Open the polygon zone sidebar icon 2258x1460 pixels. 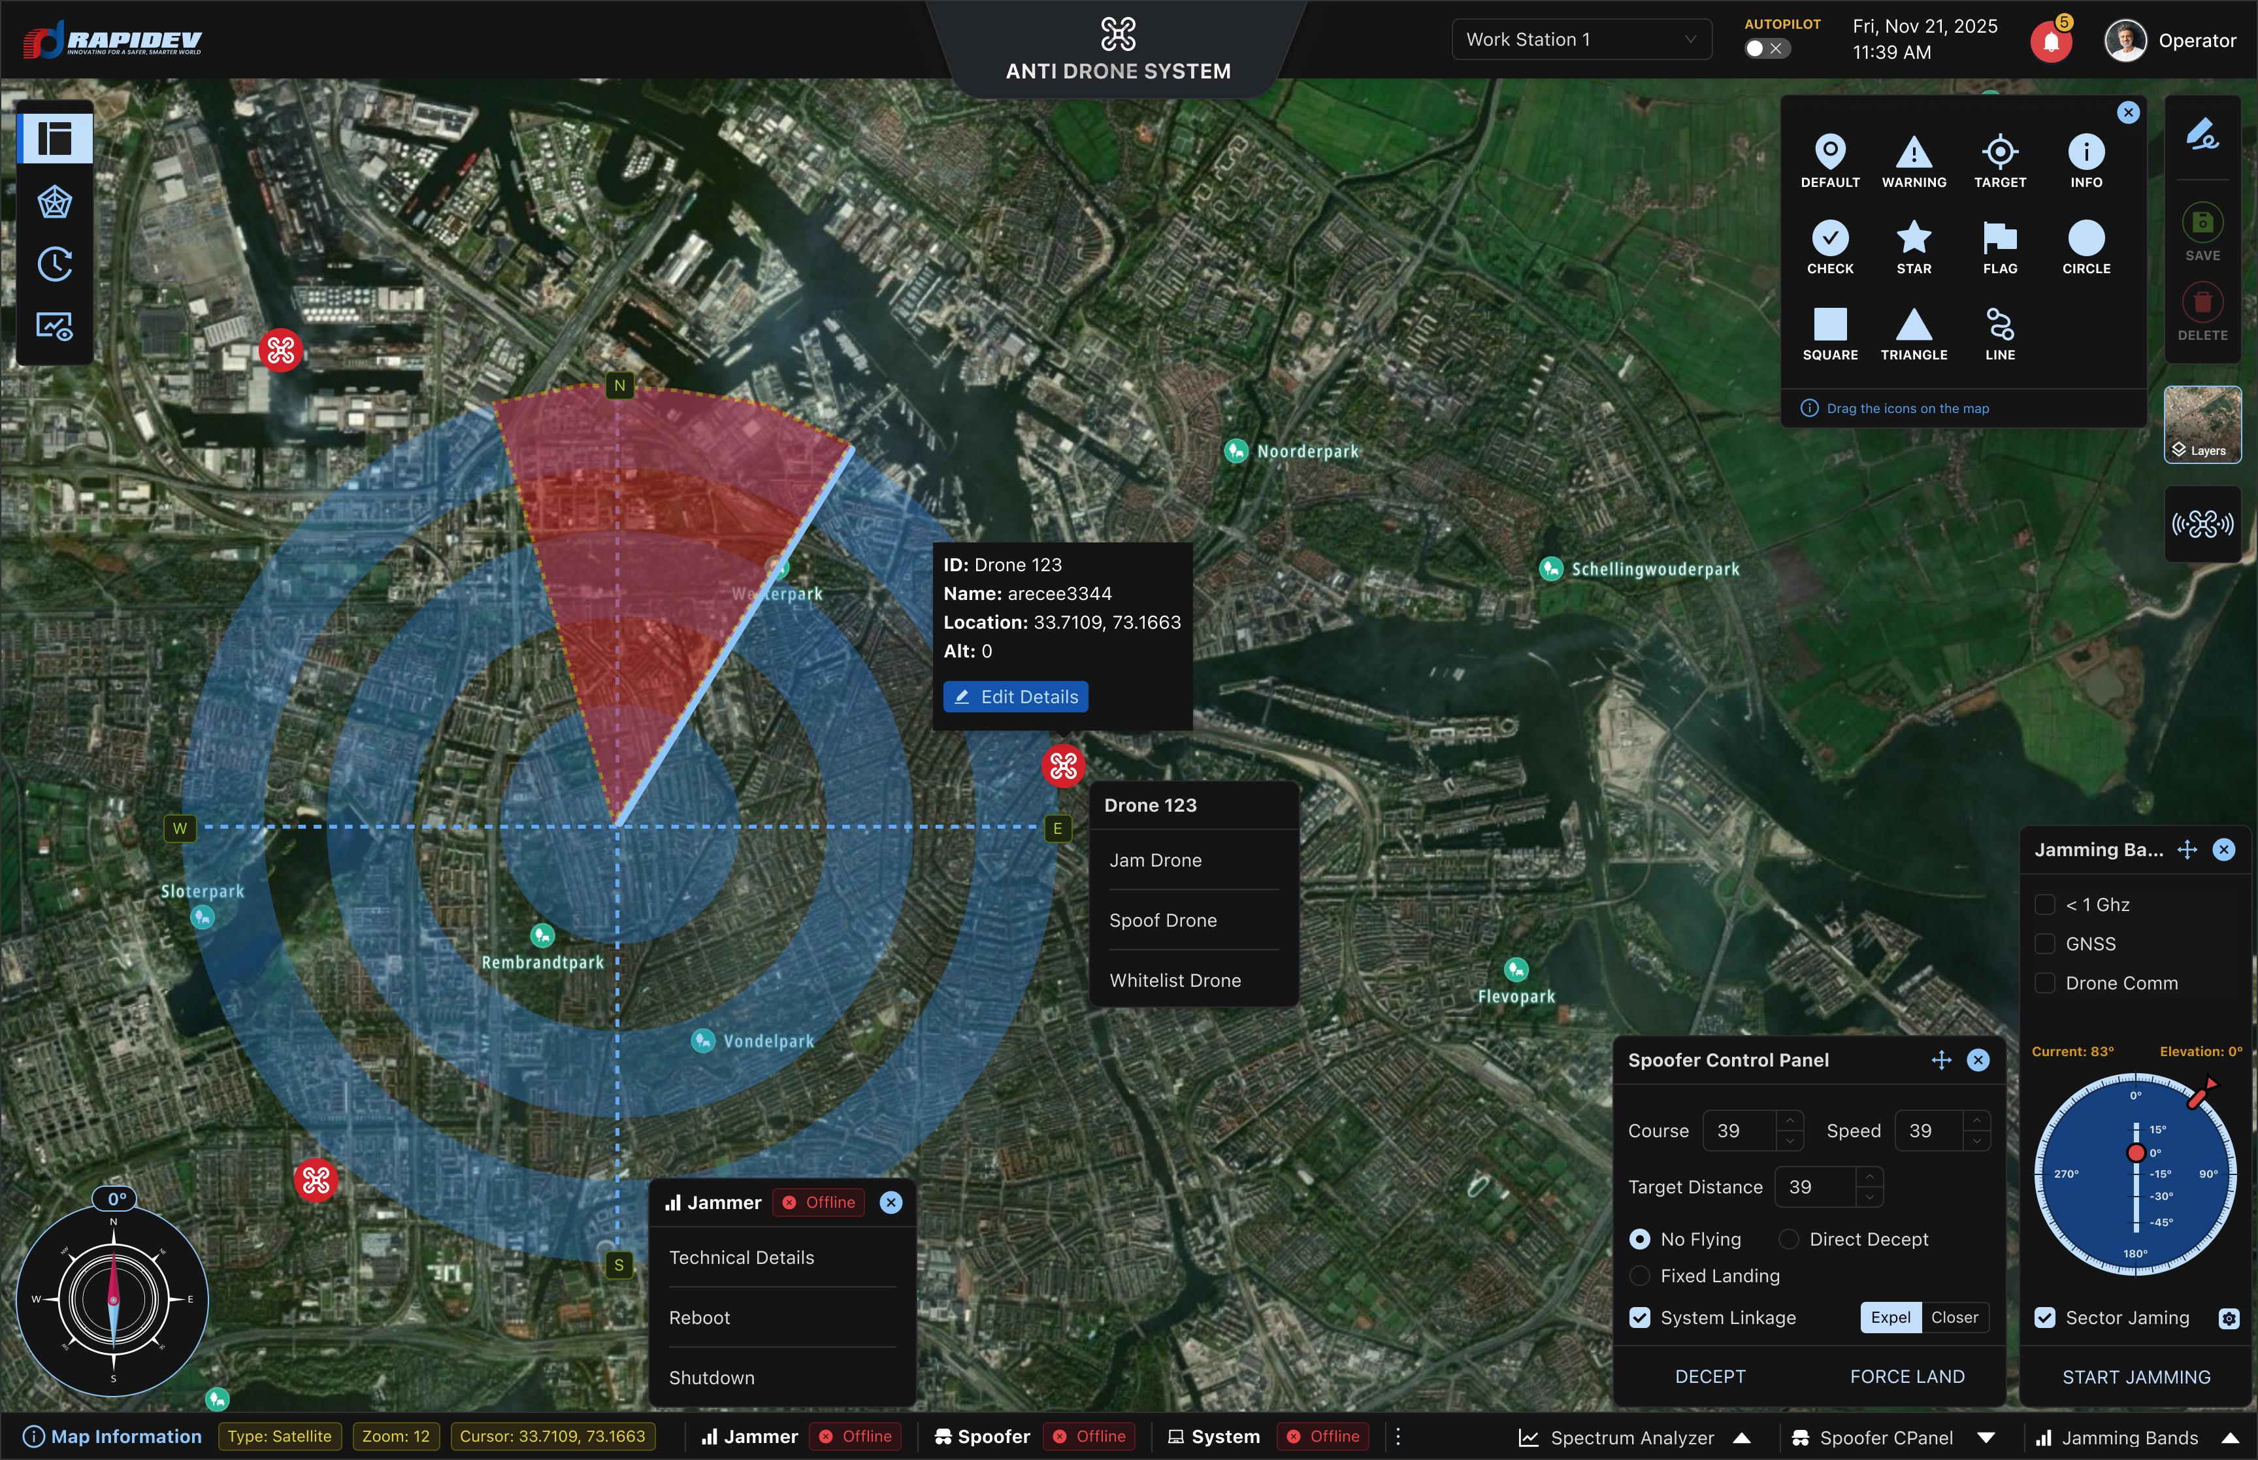click(x=55, y=202)
